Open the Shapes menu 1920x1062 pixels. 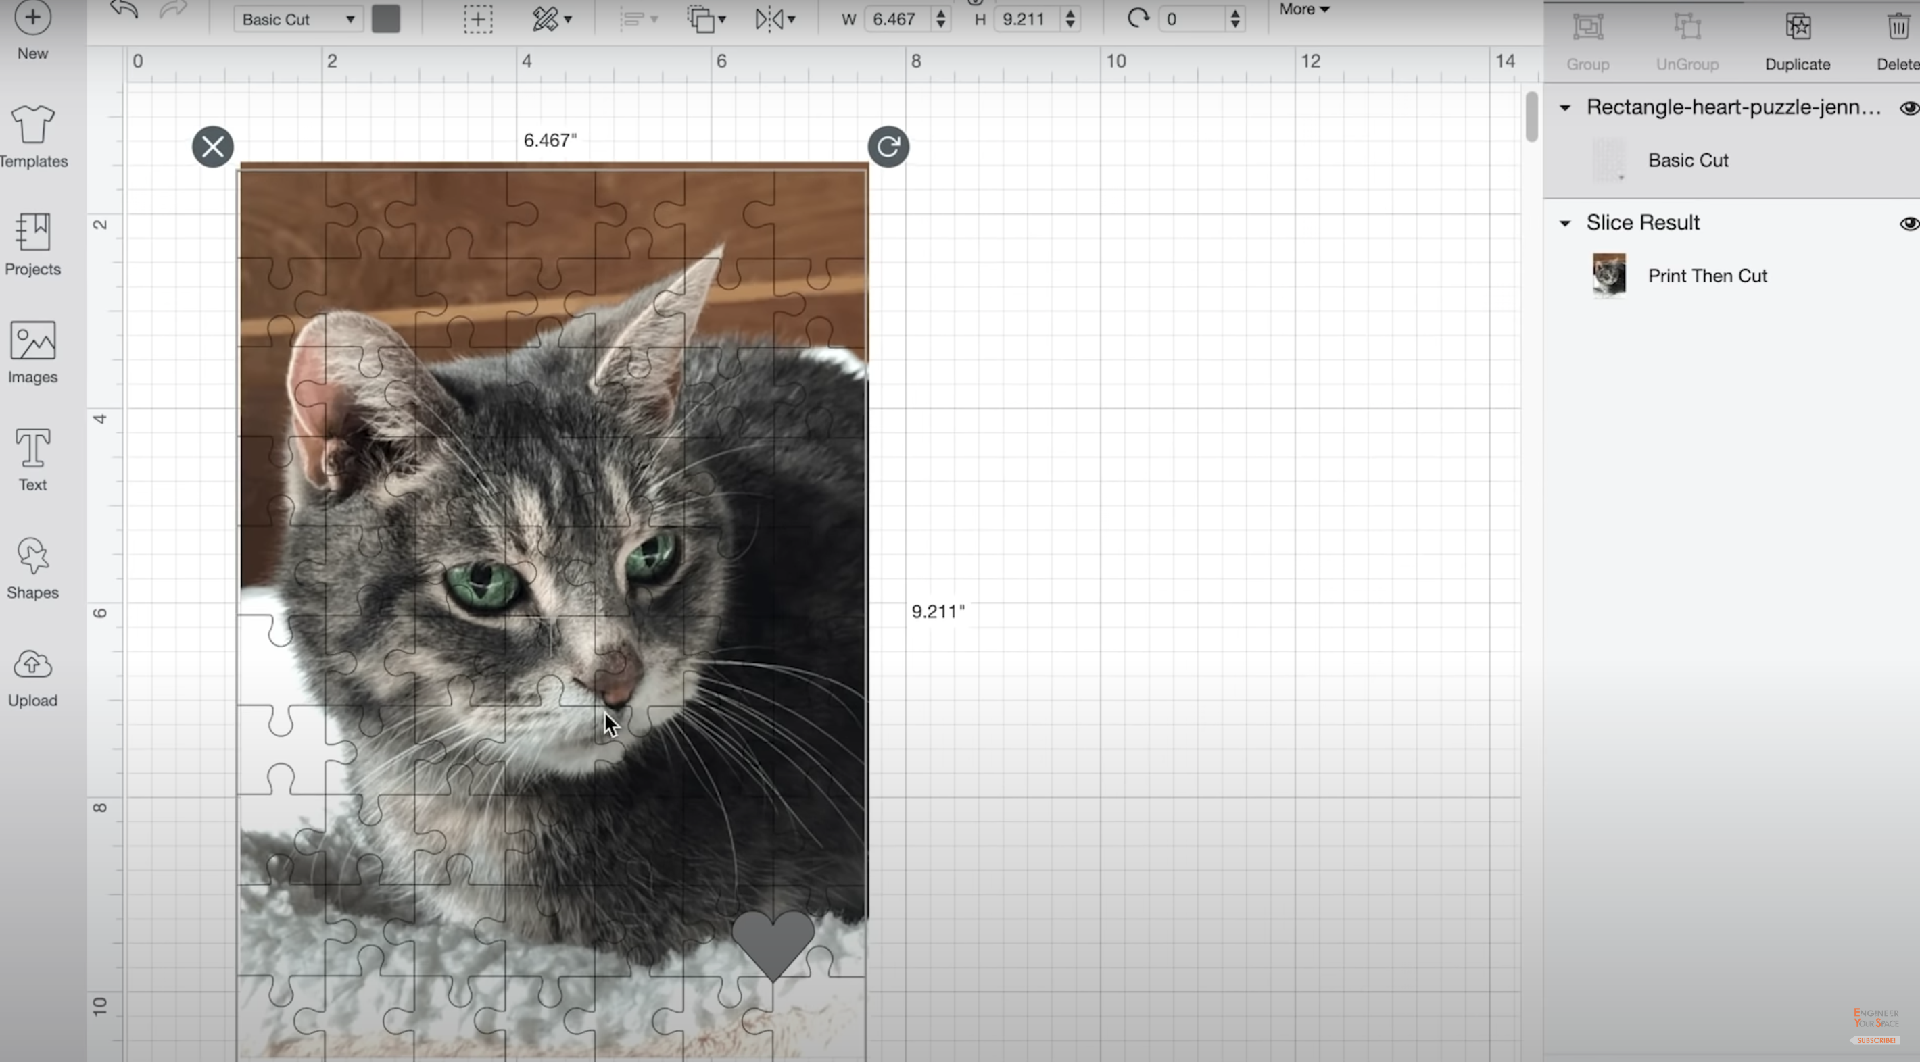[x=33, y=557]
